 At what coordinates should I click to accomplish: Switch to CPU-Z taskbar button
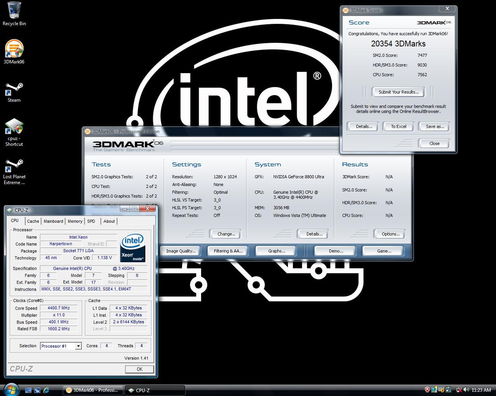pos(155,390)
